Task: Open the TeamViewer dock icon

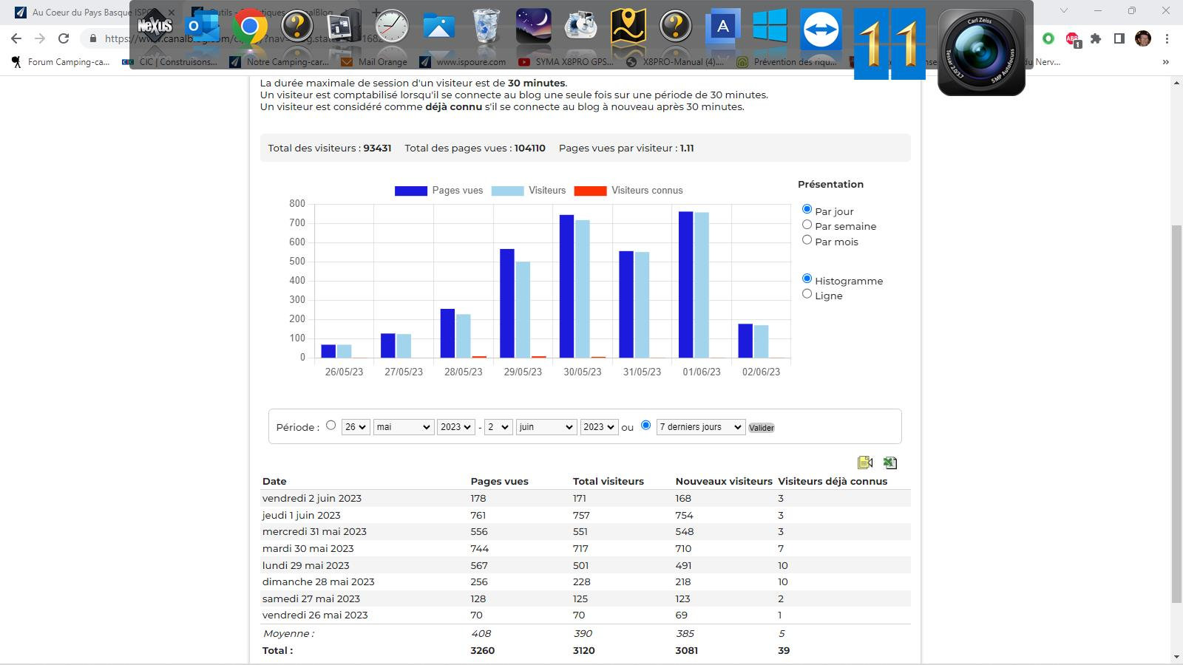Action: pos(821,29)
